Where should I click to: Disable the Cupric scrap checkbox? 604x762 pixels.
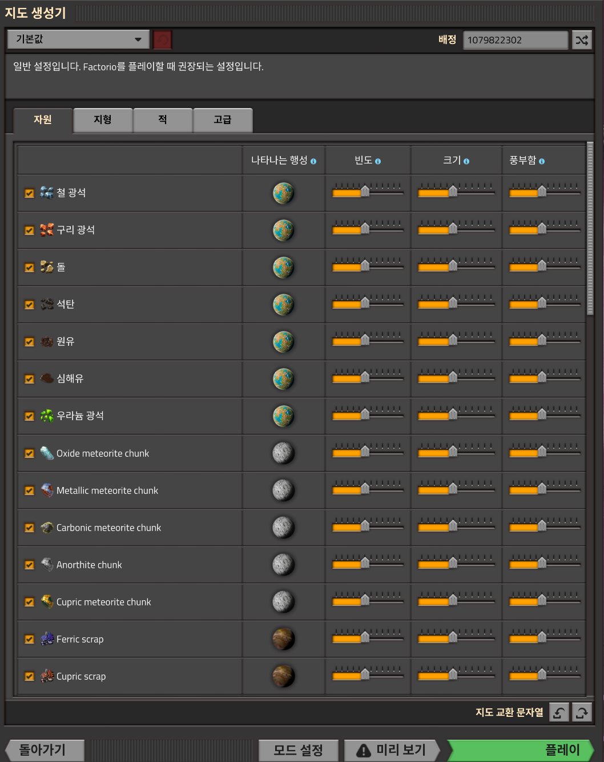click(x=30, y=676)
